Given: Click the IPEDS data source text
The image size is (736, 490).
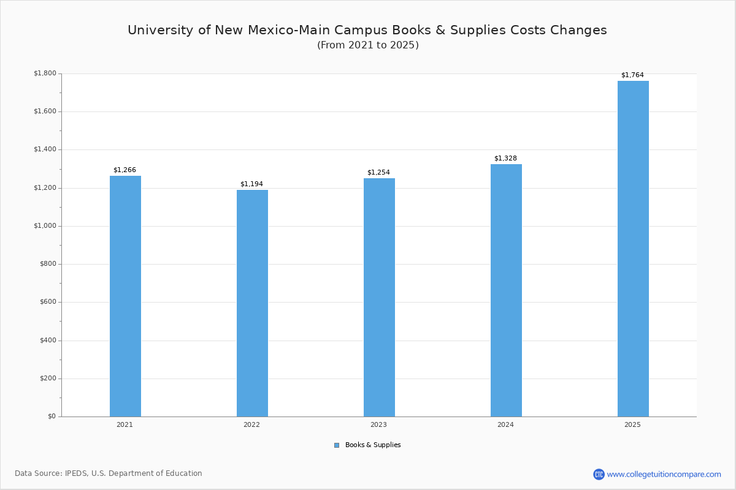Looking at the screenshot, I should pos(109,473).
